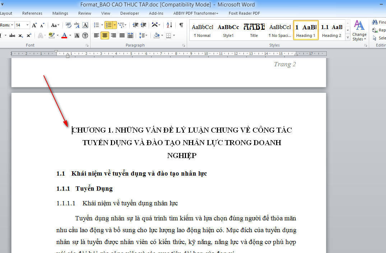Click the Enclose Characters circled icon
The width and height of the screenshot is (386, 253).
coord(85,35)
